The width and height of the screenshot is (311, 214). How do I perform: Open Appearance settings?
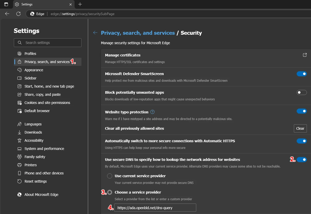point(48,70)
